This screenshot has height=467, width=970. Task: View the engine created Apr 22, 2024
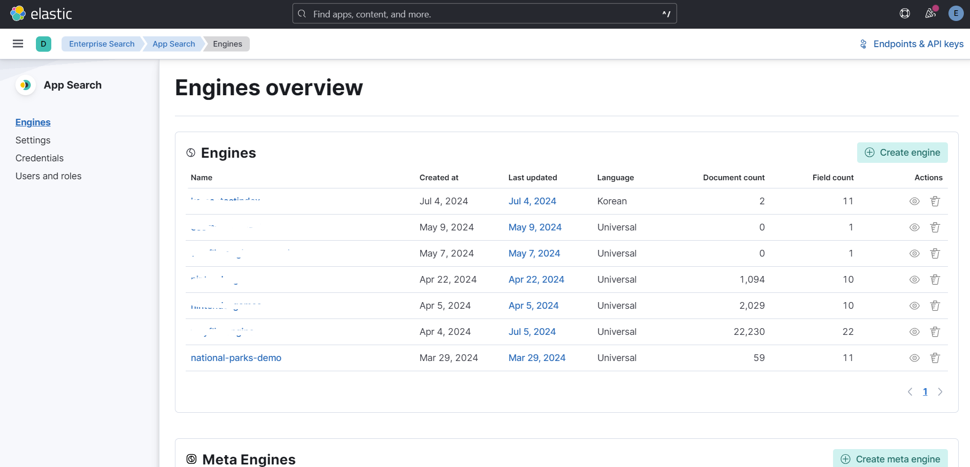pos(914,280)
